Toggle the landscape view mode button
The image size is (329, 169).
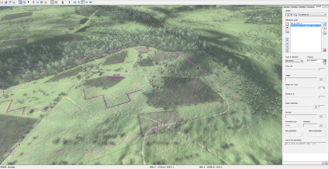point(21,2)
